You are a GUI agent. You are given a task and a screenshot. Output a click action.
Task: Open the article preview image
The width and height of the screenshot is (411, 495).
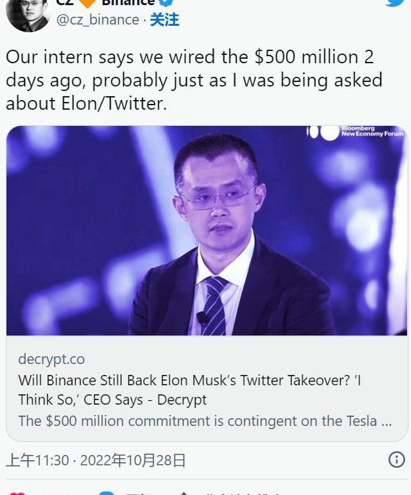(206, 230)
